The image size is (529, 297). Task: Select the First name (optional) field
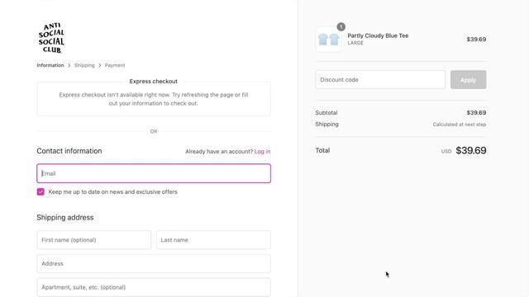93,240
